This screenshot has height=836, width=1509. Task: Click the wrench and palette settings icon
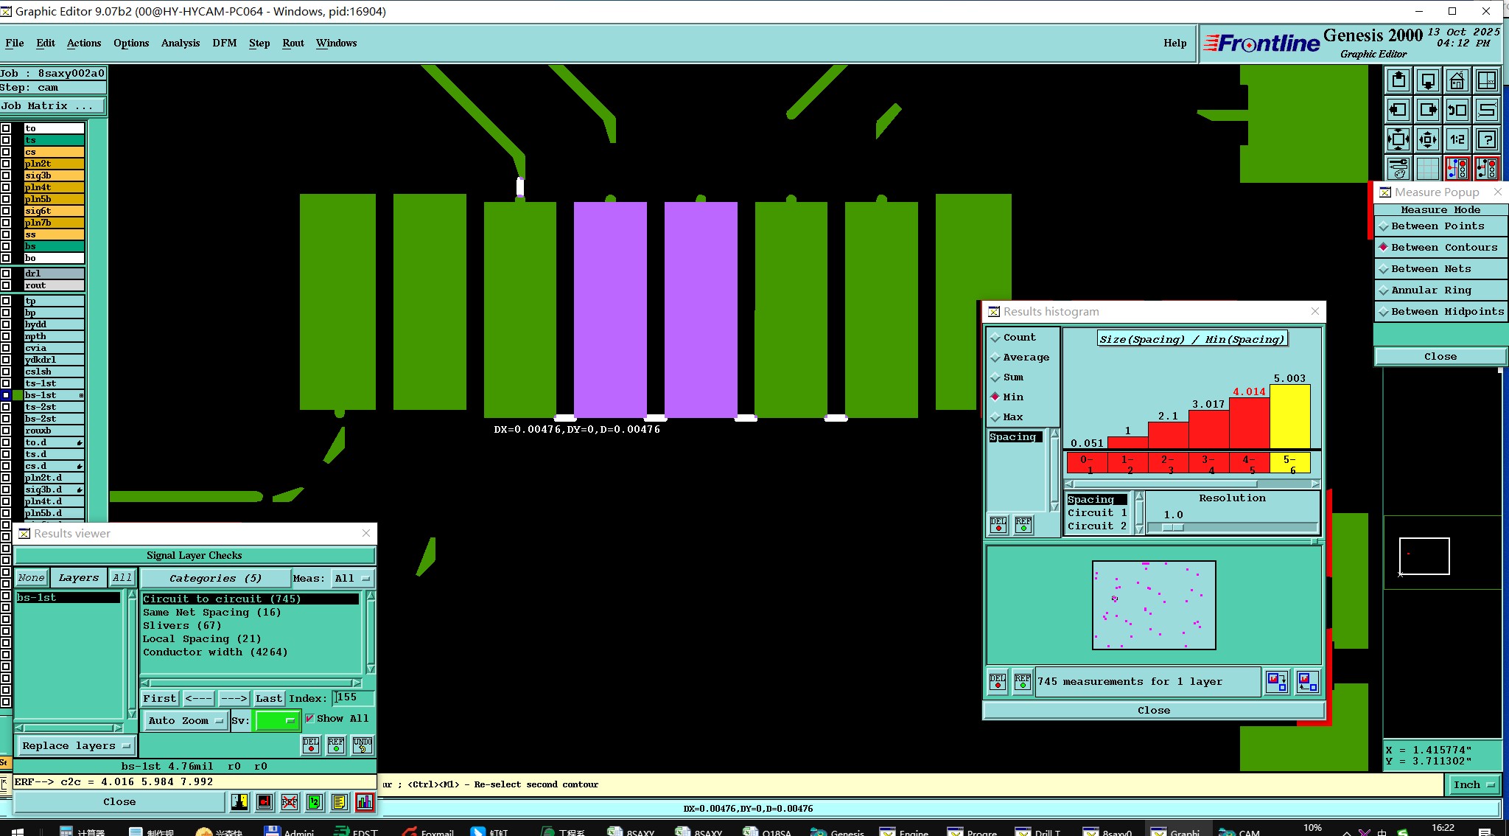(1398, 169)
